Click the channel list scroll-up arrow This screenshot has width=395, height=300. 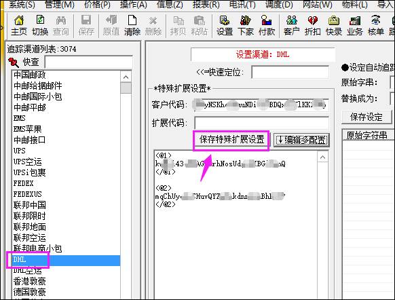click(x=126, y=77)
